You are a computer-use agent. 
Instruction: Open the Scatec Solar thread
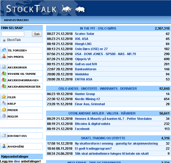[84, 34]
